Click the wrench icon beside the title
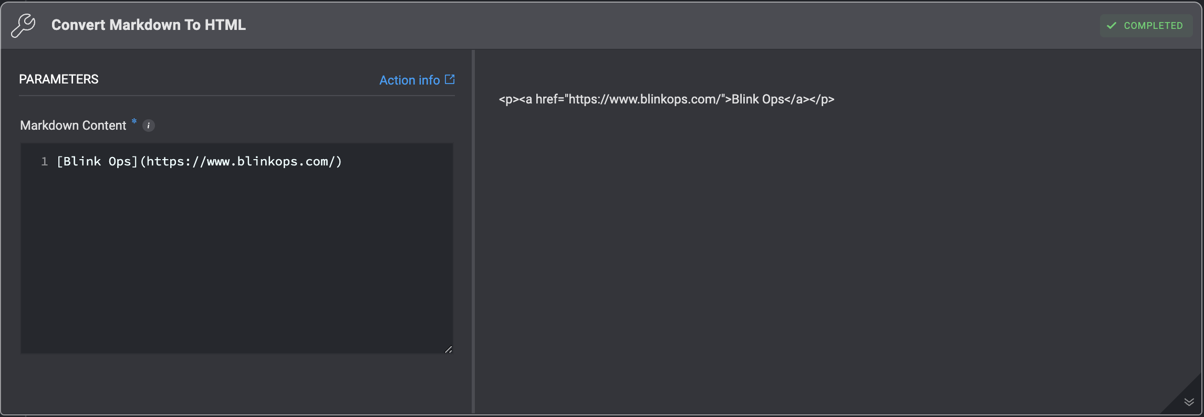The height and width of the screenshot is (417, 1204). tap(23, 25)
